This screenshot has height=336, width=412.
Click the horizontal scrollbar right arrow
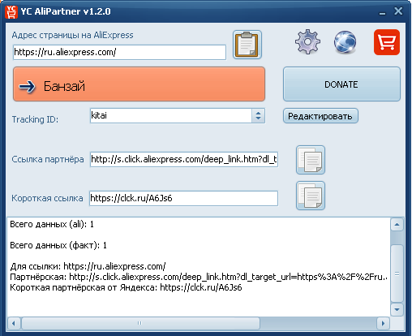pyautogui.click(x=383, y=323)
